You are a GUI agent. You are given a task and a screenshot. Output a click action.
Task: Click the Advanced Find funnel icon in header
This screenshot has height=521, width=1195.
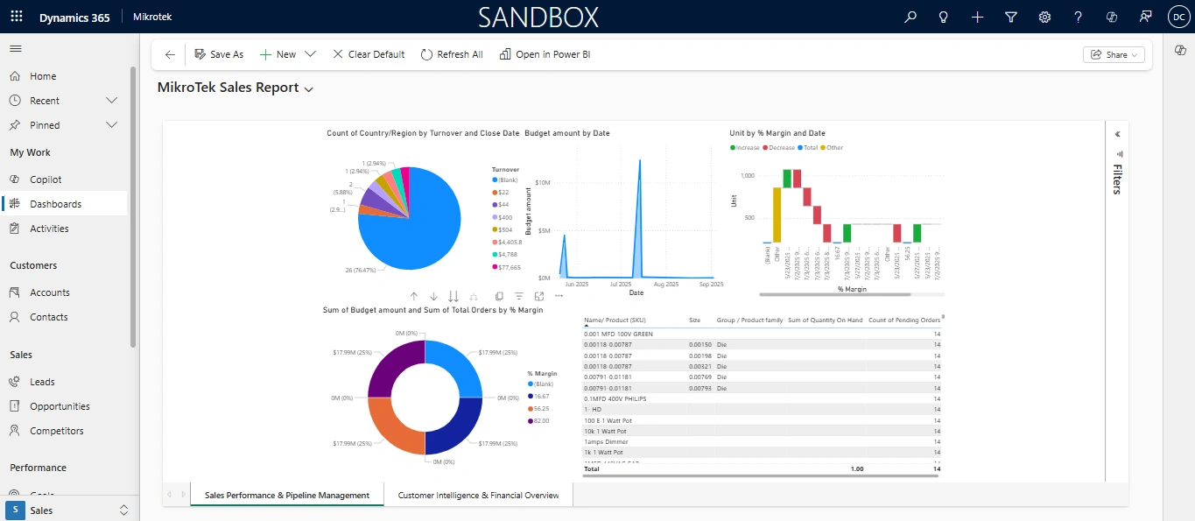click(x=1011, y=17)
